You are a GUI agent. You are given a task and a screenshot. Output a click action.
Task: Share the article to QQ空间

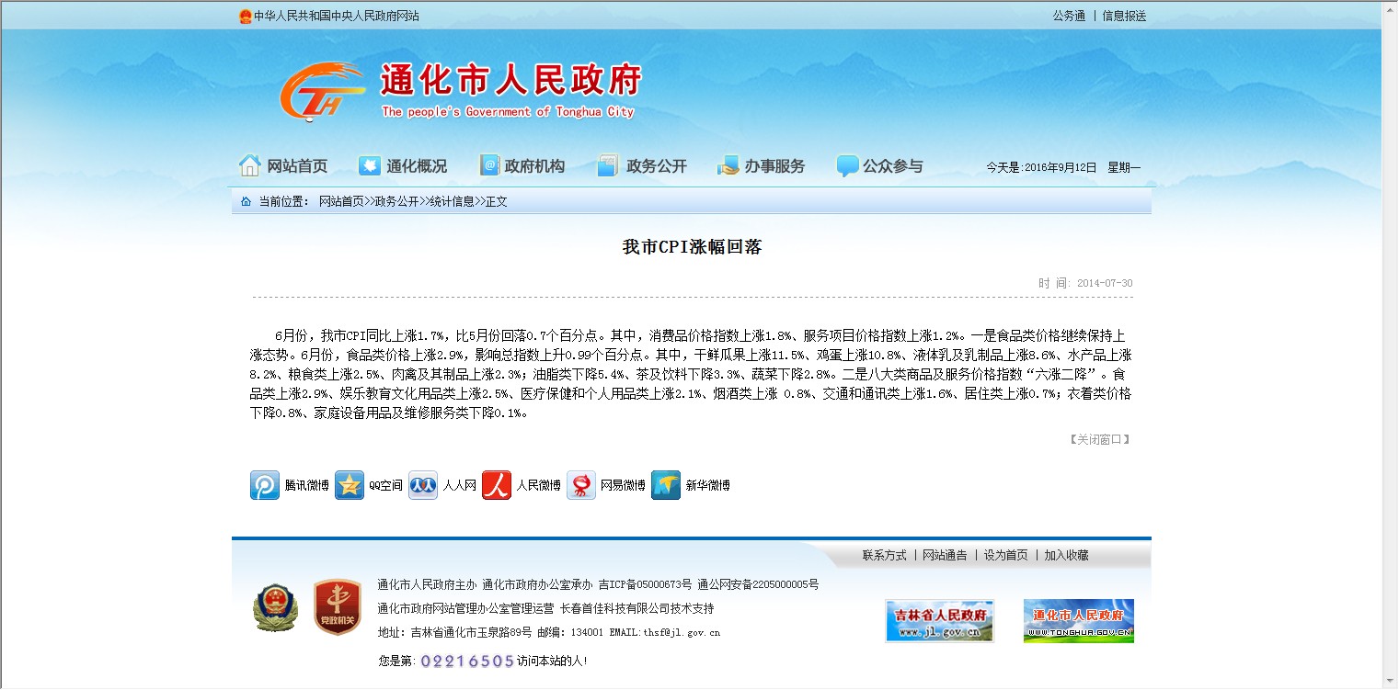350,485
